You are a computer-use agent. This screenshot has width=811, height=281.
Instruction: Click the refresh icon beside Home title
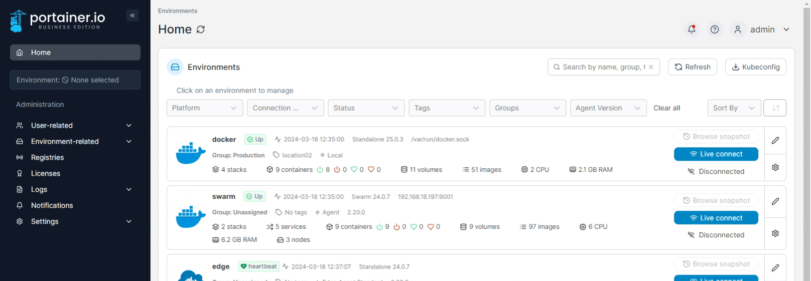201,30
